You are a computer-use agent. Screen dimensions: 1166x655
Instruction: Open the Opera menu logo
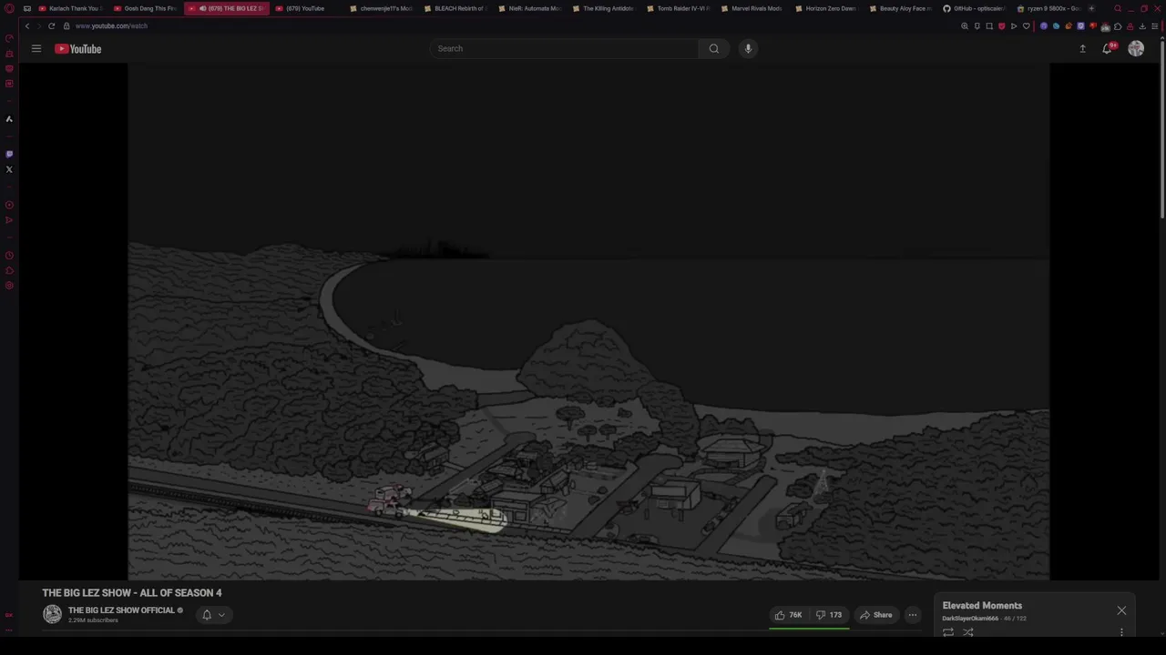pos(9,8)
